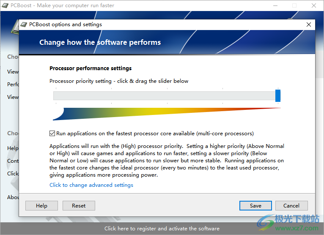Click the Help button in options dialog
The width and height of the screenshot is (324, 235).
(41, 206)
